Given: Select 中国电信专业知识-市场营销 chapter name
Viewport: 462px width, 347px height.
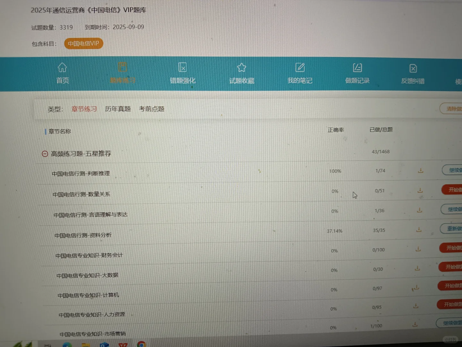Looking at the screenshot, I should click(93, 334).
